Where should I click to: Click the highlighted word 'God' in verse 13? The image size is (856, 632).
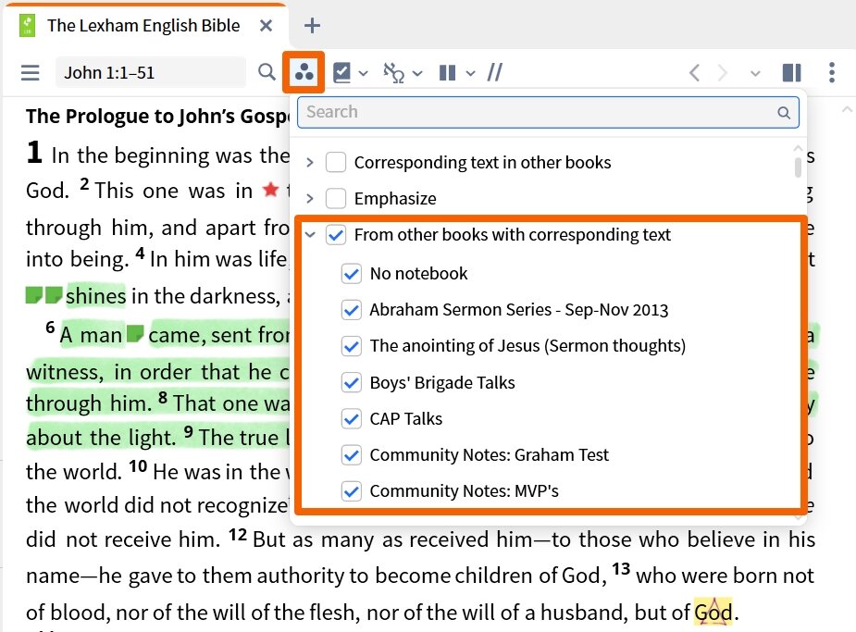pyautogui.click(x=713, y=613)
